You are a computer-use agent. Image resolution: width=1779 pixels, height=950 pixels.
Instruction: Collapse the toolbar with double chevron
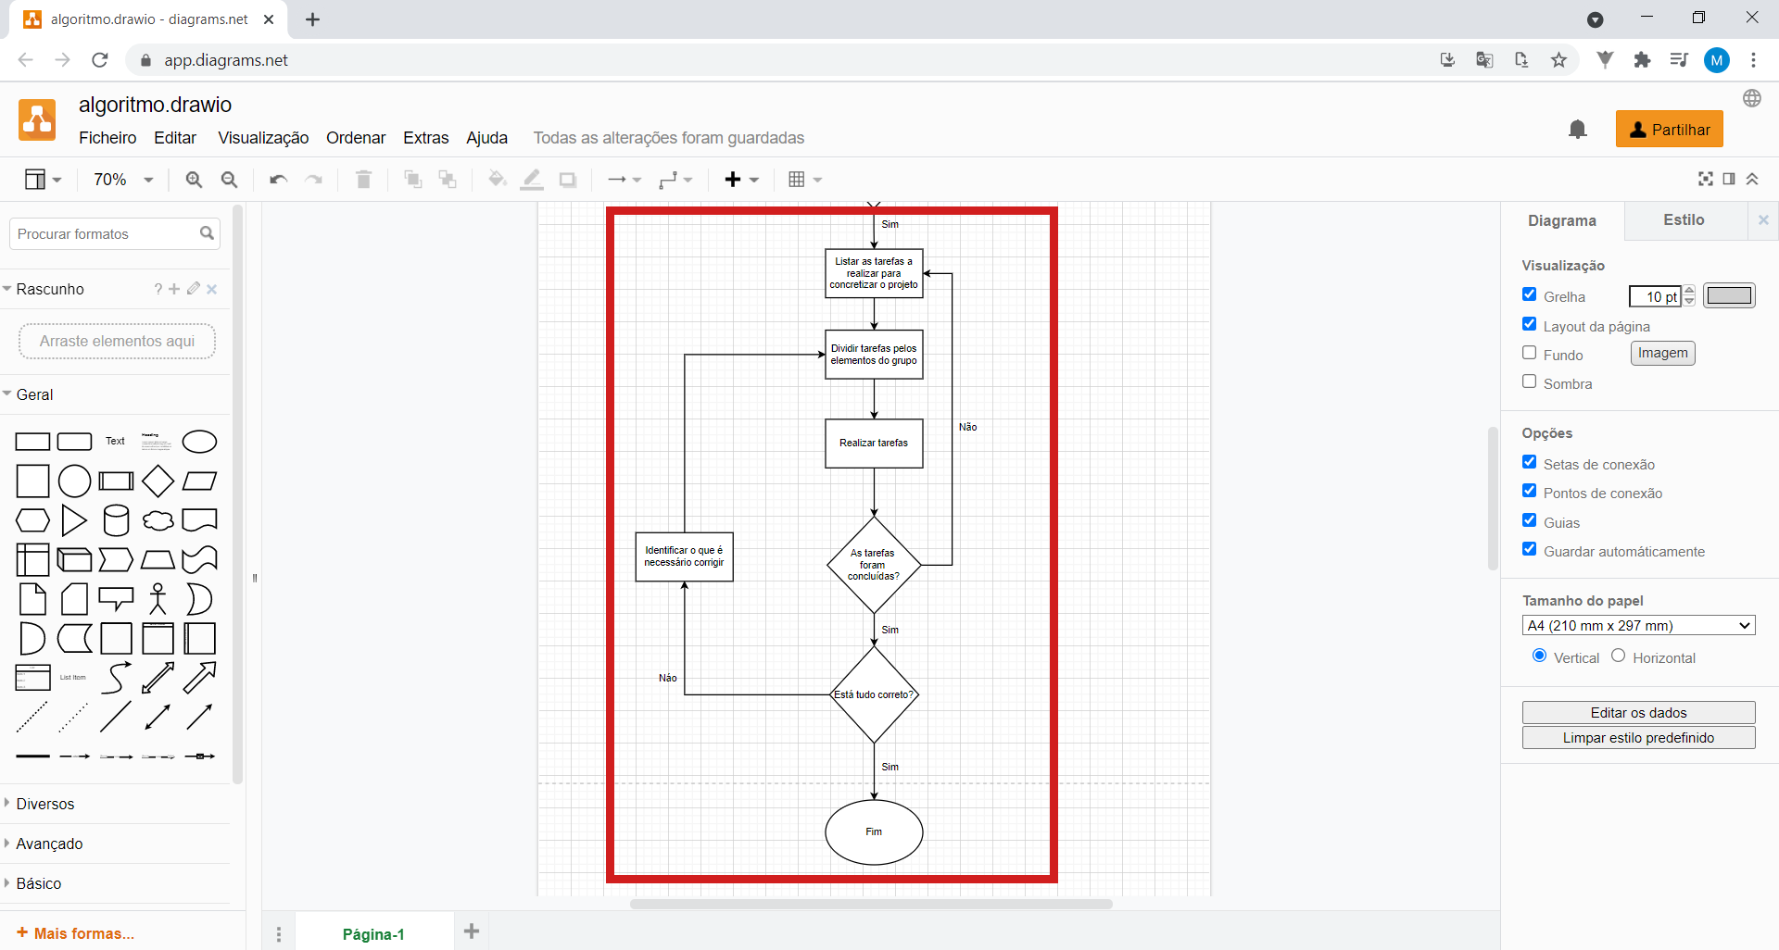coord(1752,179)
